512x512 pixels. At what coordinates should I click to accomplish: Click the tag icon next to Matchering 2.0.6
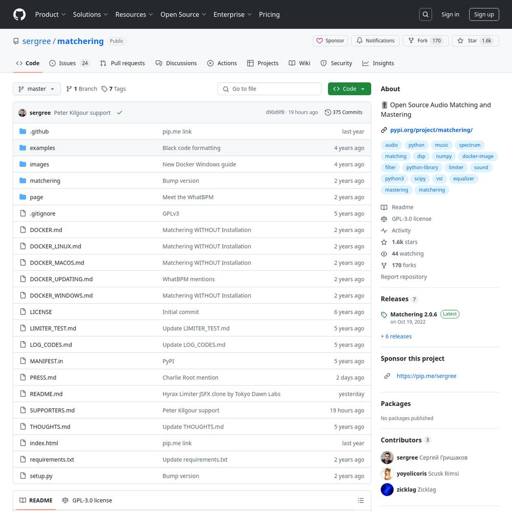pos(384,315)
